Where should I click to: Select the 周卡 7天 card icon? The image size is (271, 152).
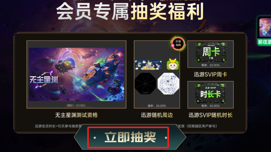tap(211, 52)
